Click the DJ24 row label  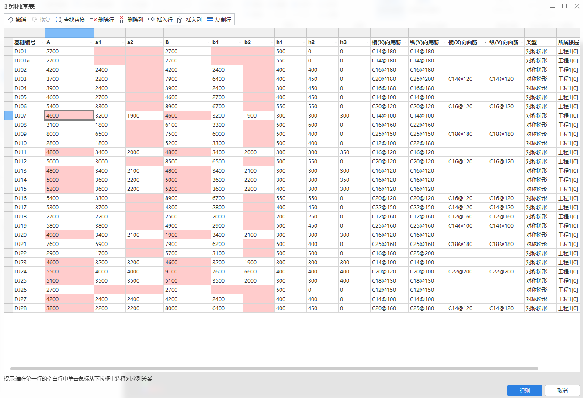tap(29, 272)
